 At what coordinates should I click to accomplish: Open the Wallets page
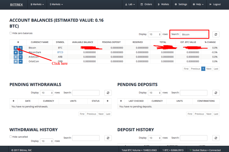pyautogui.click(x=163, y=4)
